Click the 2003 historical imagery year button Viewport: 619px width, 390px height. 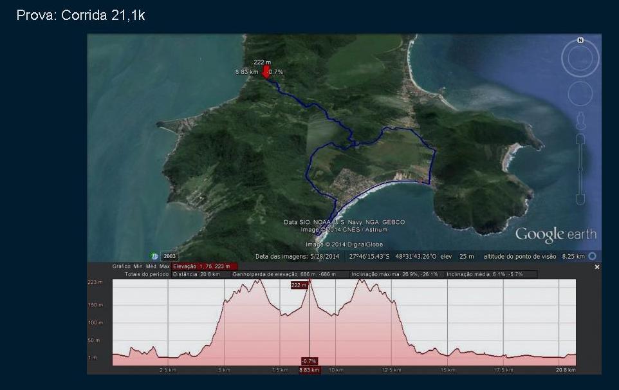pyautogui.click(x=170, y=256)
